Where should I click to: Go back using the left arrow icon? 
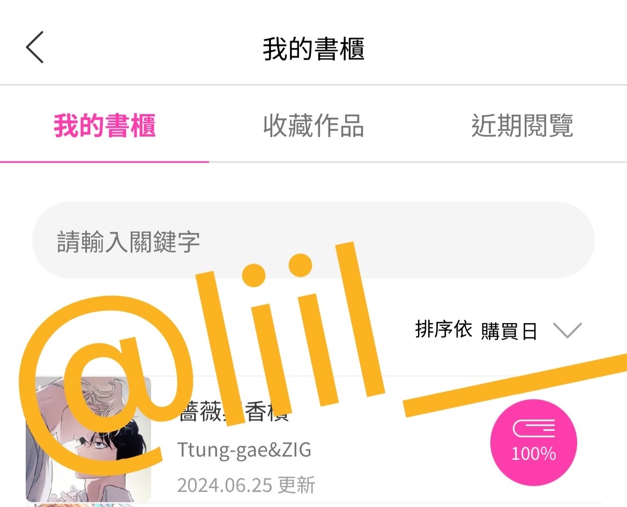coord(35,47)
